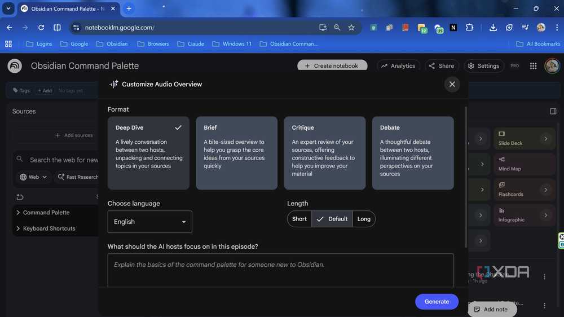Viewport: 564px width, 317px height.
Task: Click the install app icon
Action: 322,27
